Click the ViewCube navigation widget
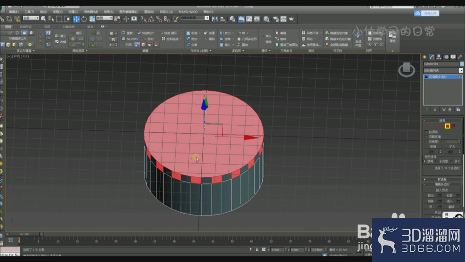This screenshot has height=262, width=465. 406,69
